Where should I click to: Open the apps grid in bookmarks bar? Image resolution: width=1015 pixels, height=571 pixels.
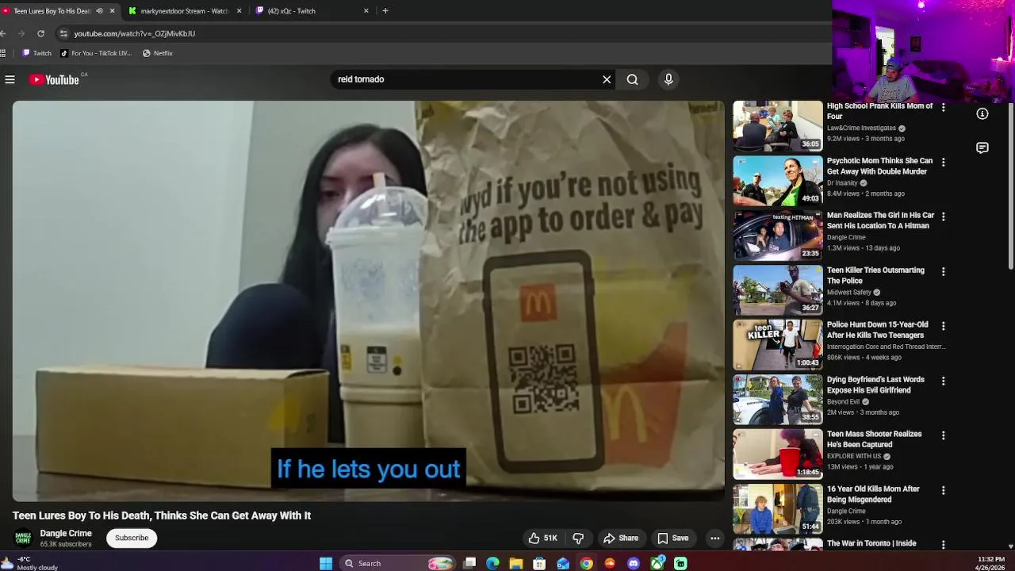[3, 53]
